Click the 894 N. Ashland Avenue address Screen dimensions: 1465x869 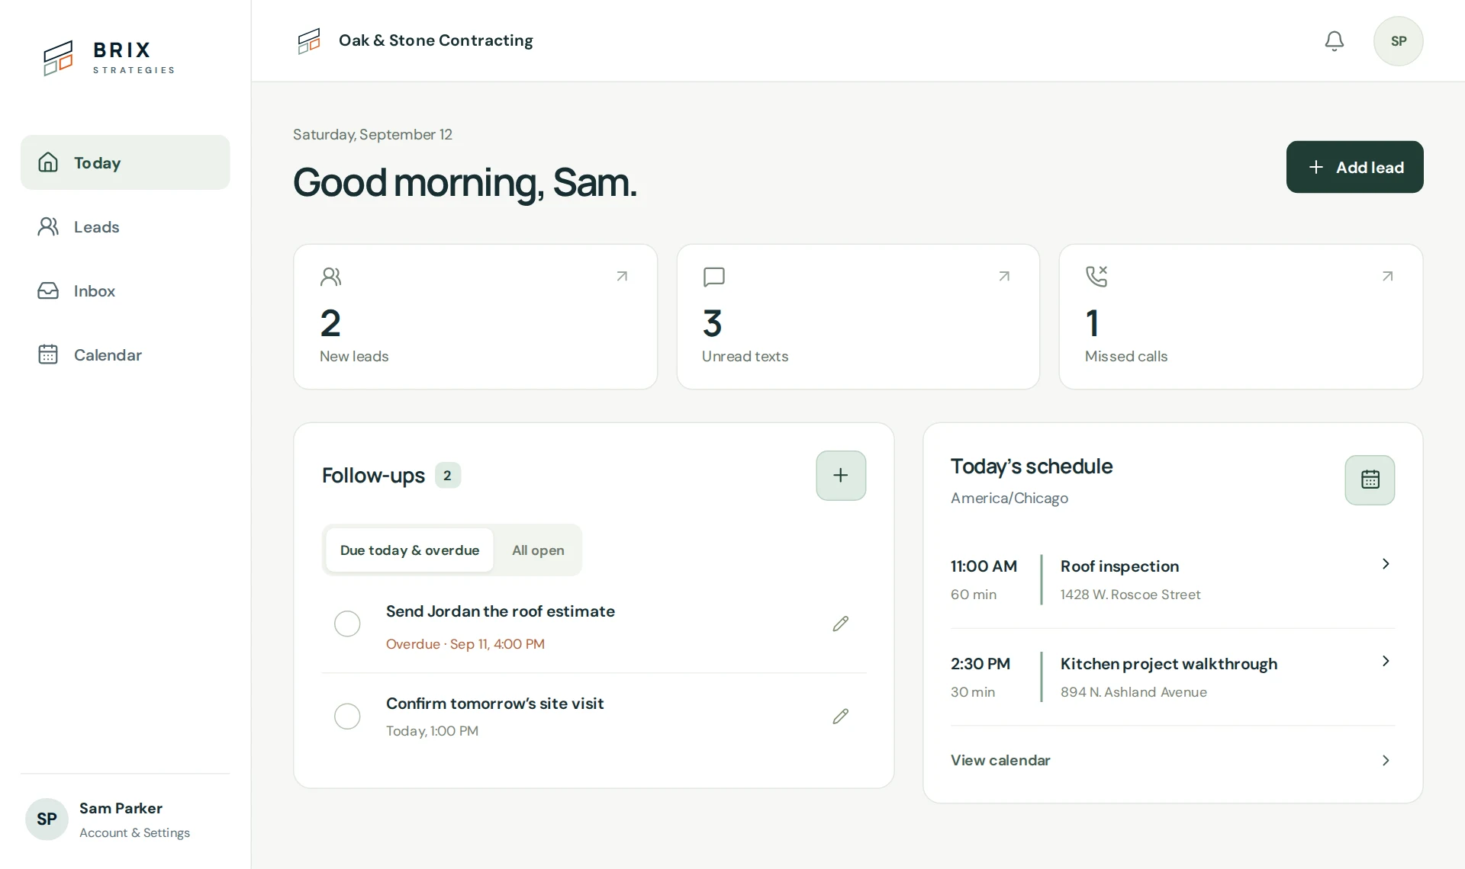[1134, 692]
